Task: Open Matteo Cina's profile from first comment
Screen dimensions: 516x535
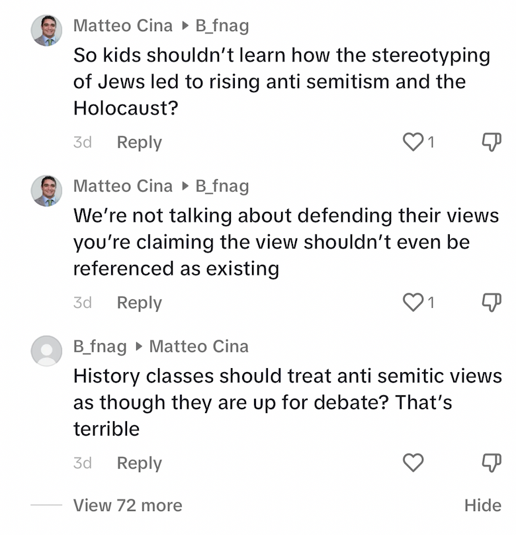Action: tap(122, 26)
